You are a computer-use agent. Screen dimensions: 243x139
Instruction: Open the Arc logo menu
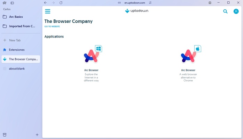pyautogui.click(x=5, y=3)
